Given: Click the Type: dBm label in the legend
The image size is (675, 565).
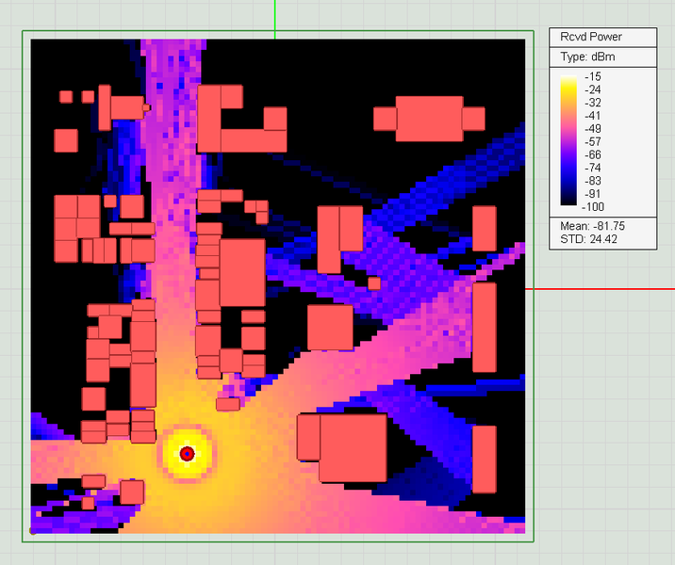Looking at the screenshot, I should (586, 57).
